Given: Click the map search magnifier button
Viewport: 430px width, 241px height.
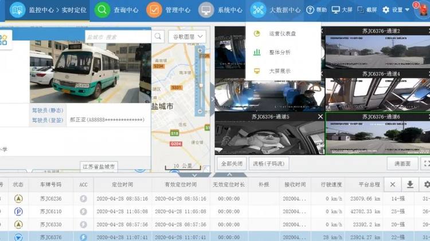Looking at the screenshot, I should point(158,37).
